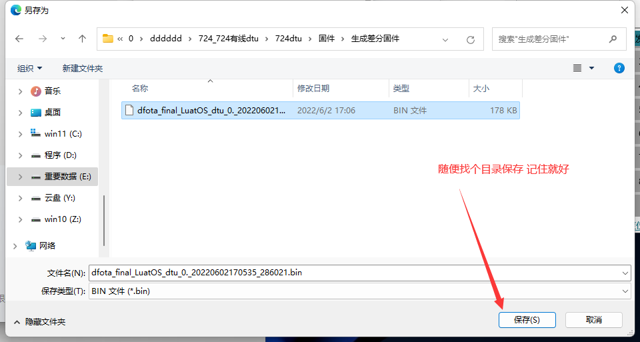The width and height of the screenshot is (640, 342).
Task: Open the view options dropdown arrow
Action: point(591,68)
